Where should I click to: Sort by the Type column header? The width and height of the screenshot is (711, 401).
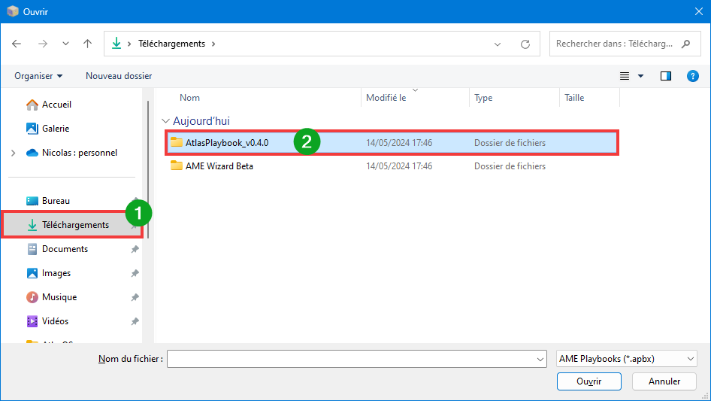[483, 98]
